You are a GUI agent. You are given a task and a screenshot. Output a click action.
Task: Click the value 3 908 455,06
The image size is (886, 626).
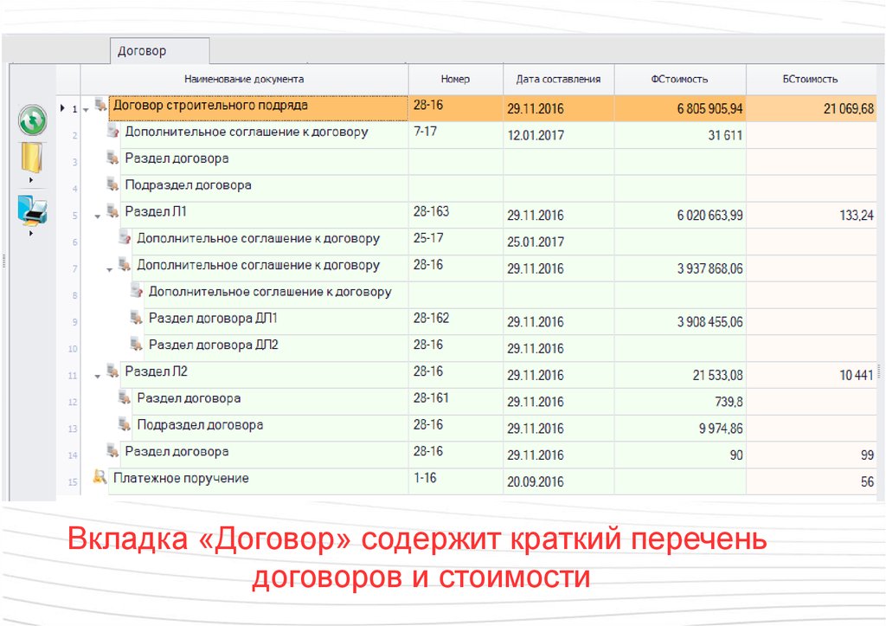point(709,322)
